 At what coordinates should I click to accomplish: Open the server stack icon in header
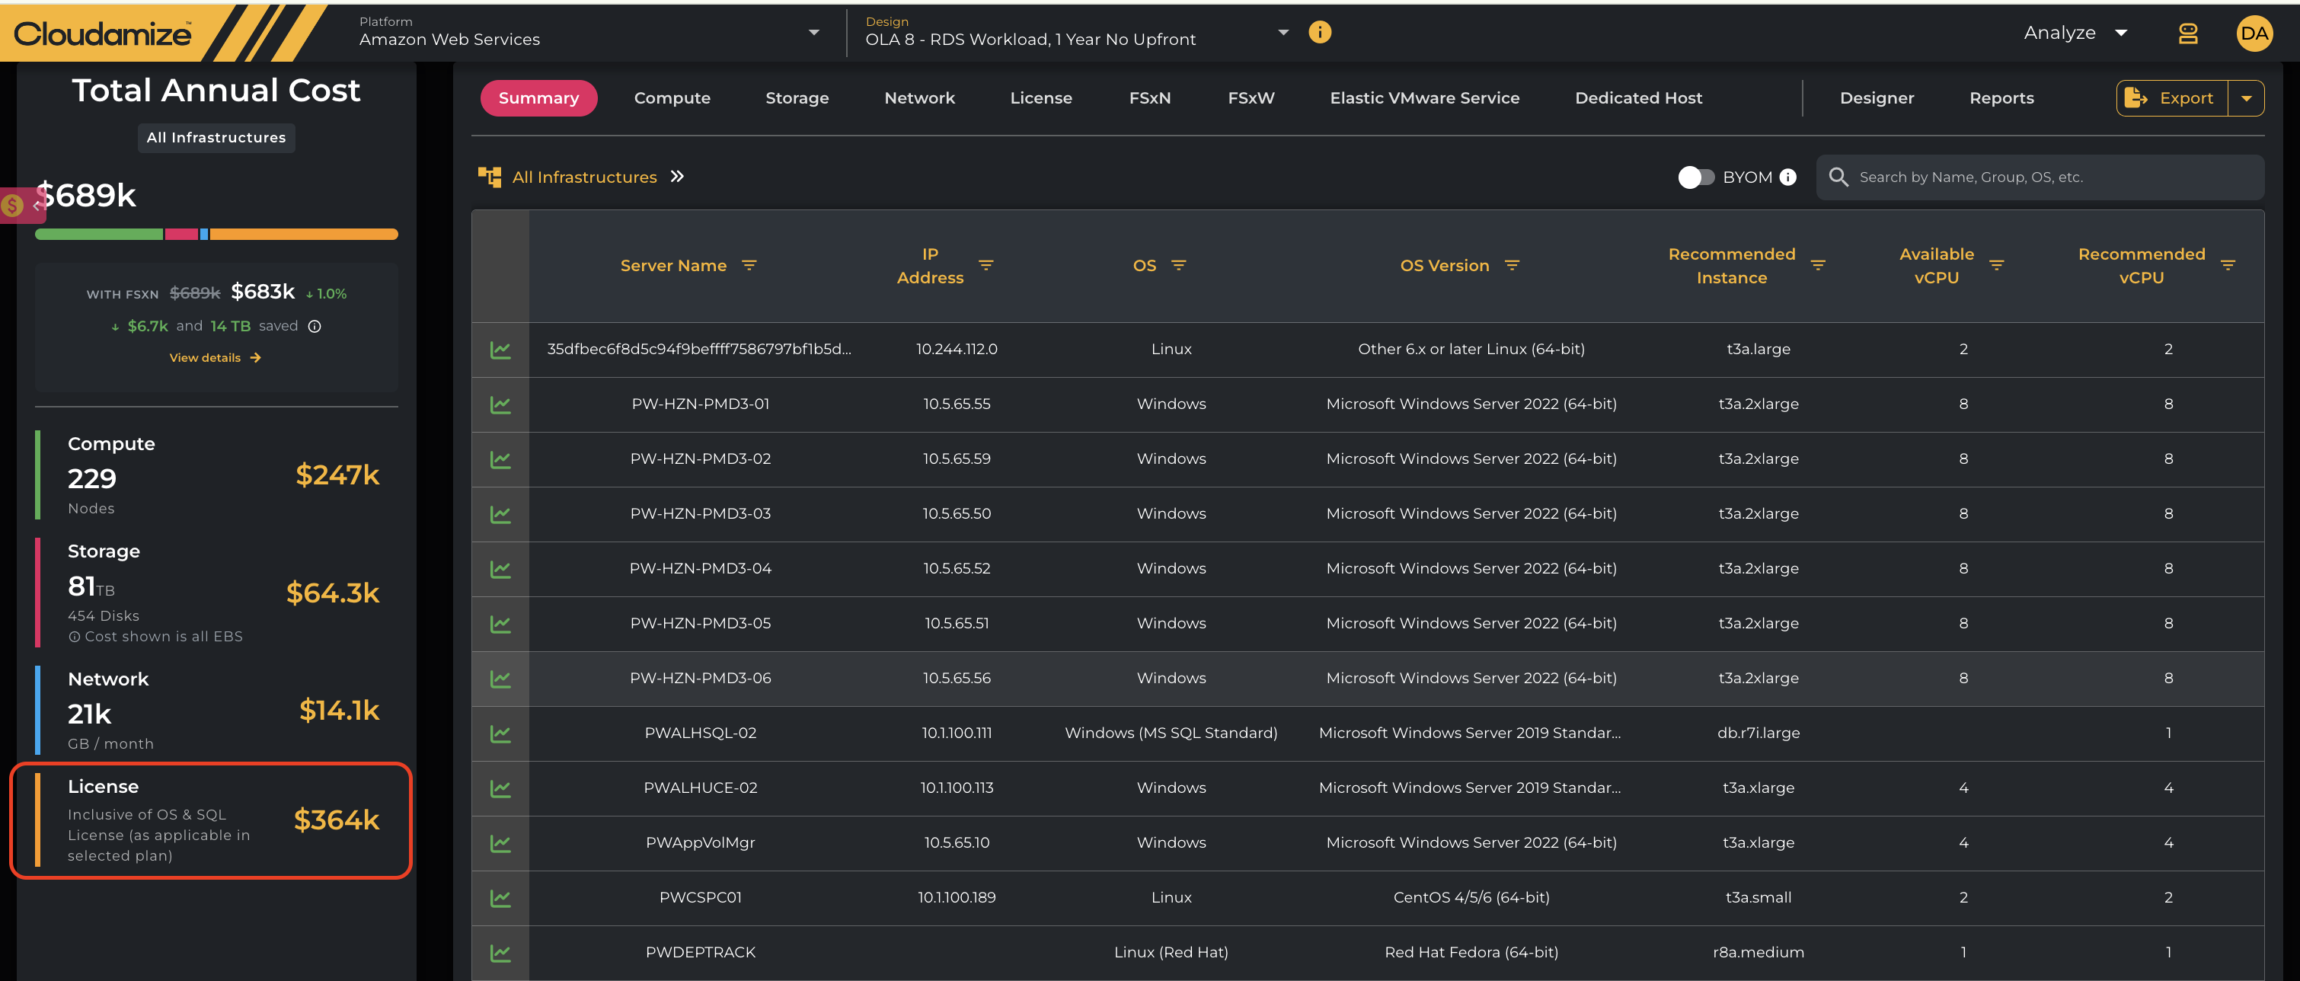click(2187, 33)
